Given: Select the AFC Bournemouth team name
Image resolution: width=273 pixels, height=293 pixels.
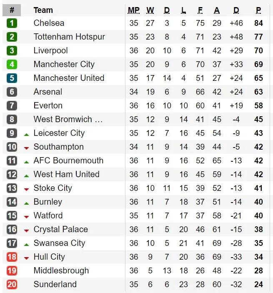Looking at the screenshot, I should (x=68, y=161).
